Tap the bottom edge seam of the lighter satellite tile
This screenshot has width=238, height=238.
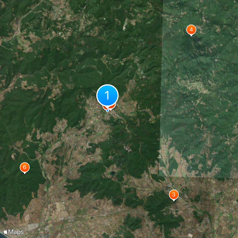tap(197, 177)
